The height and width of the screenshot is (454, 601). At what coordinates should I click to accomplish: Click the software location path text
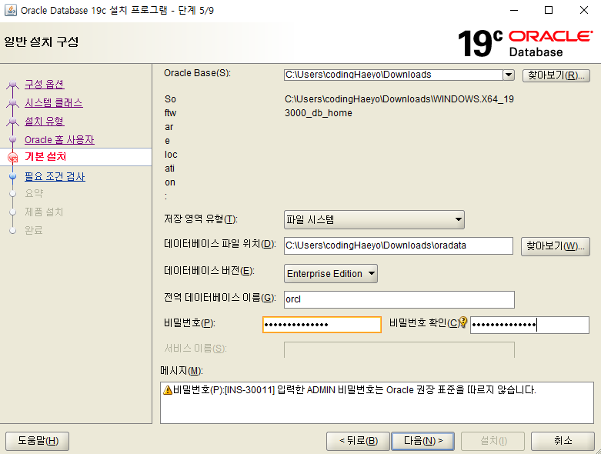[399, 106]
